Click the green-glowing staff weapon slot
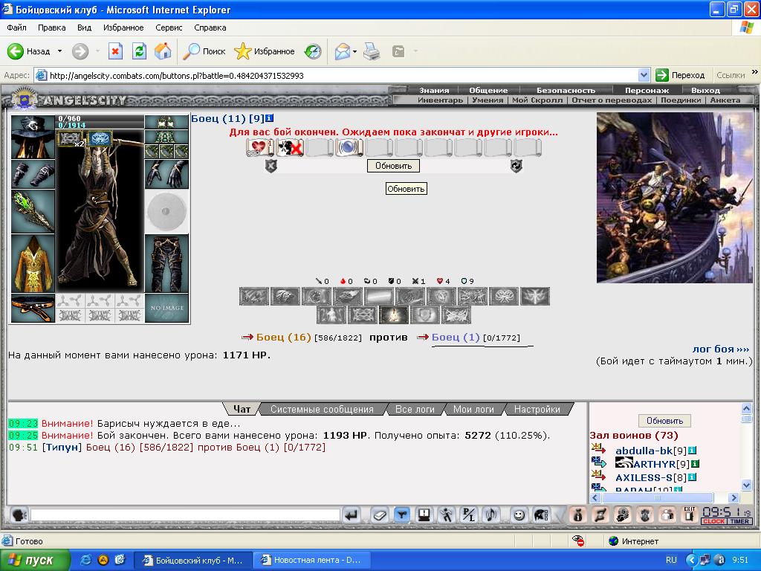Screen dimensions: 761x571 coord(33,211)
